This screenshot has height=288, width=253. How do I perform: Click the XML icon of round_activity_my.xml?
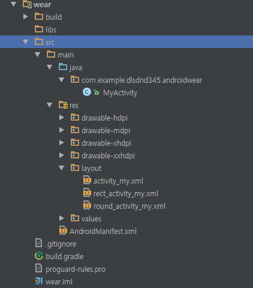click(87, 205)
